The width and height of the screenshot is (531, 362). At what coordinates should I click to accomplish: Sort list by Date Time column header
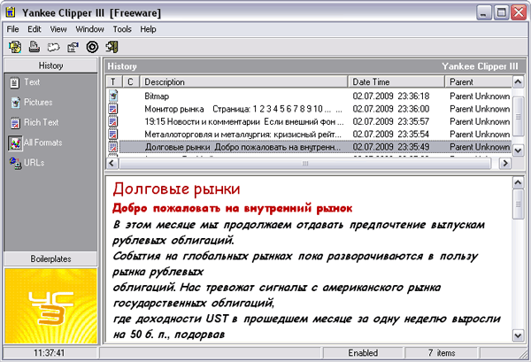coord(396,82)
